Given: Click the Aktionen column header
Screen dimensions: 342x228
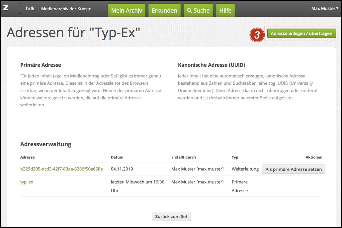Looking at the screenshot, I should (314, 157).
